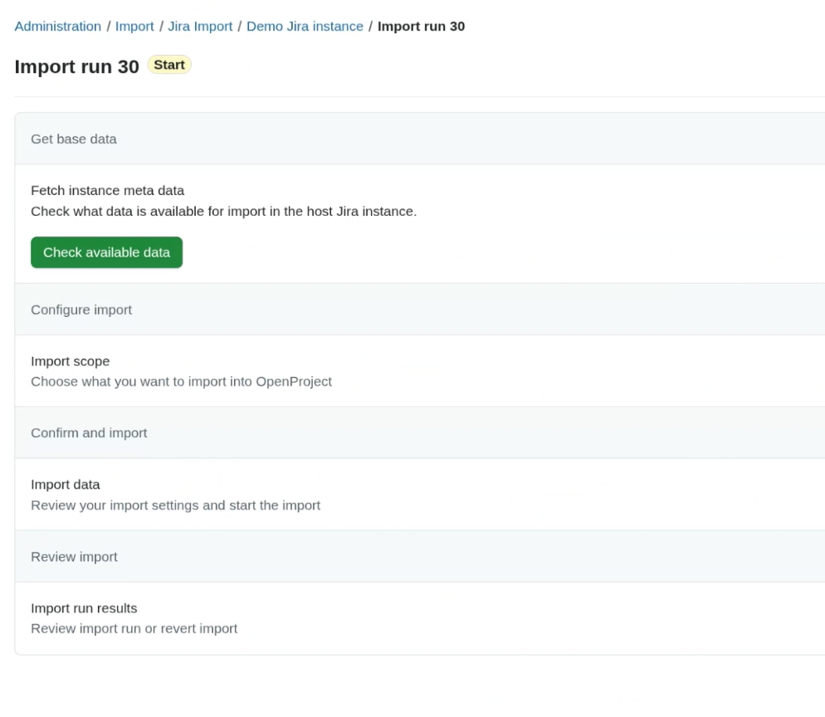Viewport: 825px width, 717px height.
Task: Open the Import data step
Action: (x=66, y=484)
